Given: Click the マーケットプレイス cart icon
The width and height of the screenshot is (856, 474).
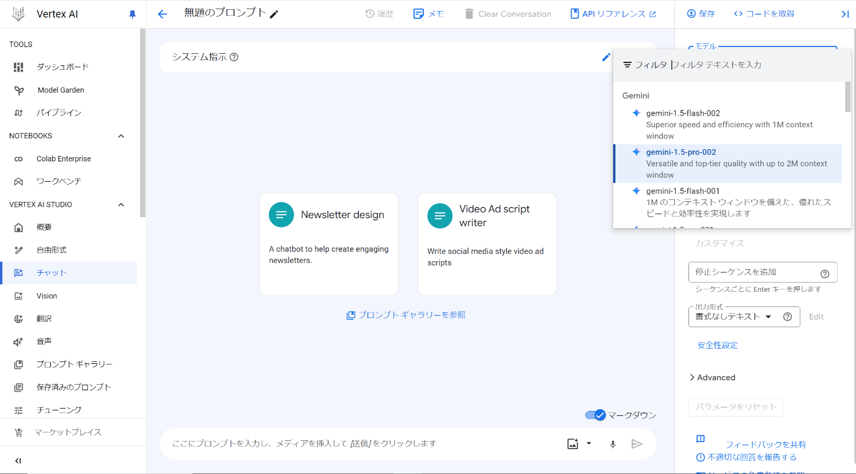Looking at the screenshot, I should pos(18,432).
